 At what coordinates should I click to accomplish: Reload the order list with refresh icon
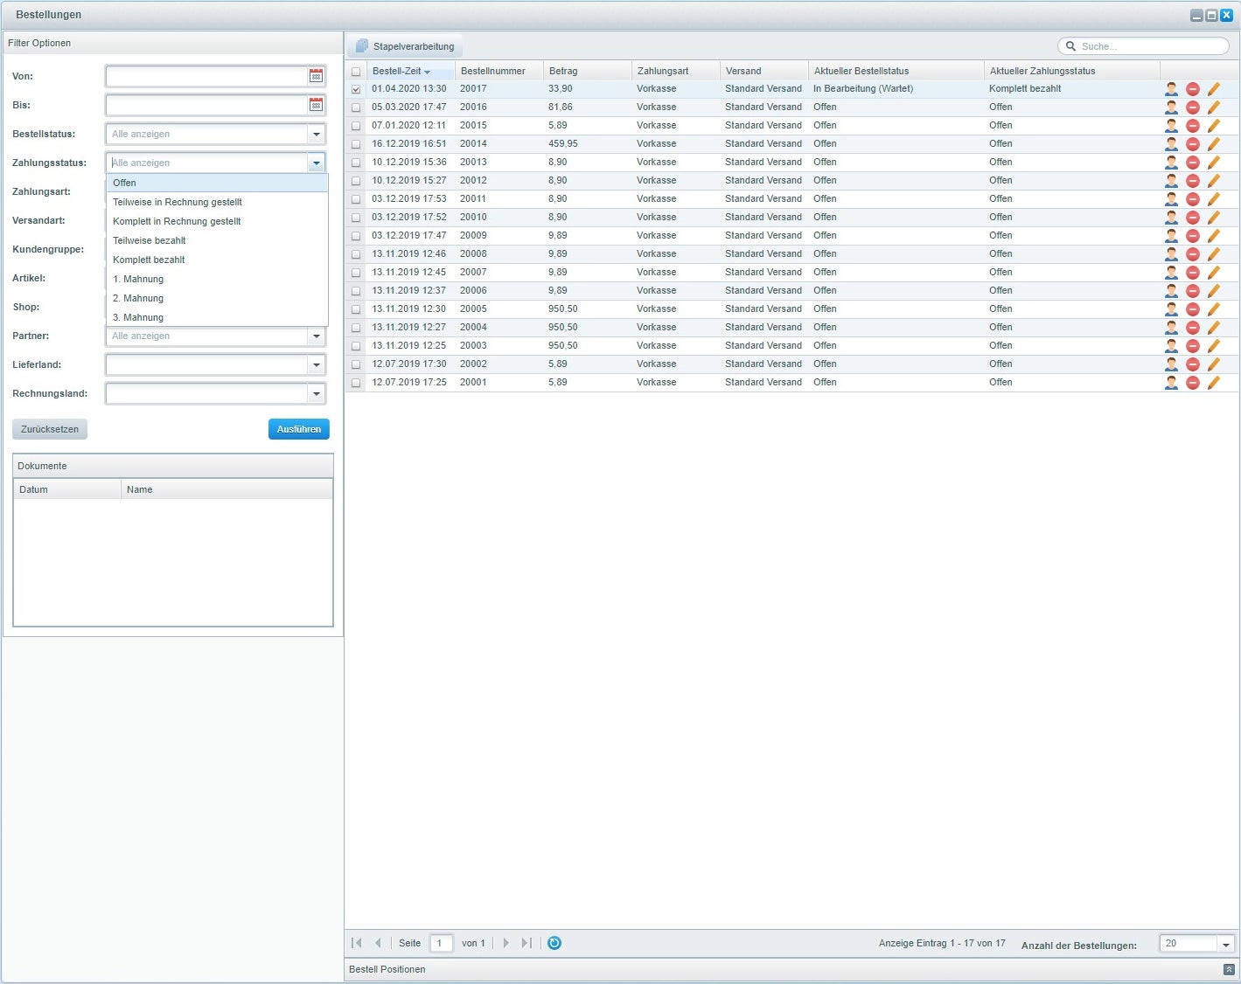point(554,943)
